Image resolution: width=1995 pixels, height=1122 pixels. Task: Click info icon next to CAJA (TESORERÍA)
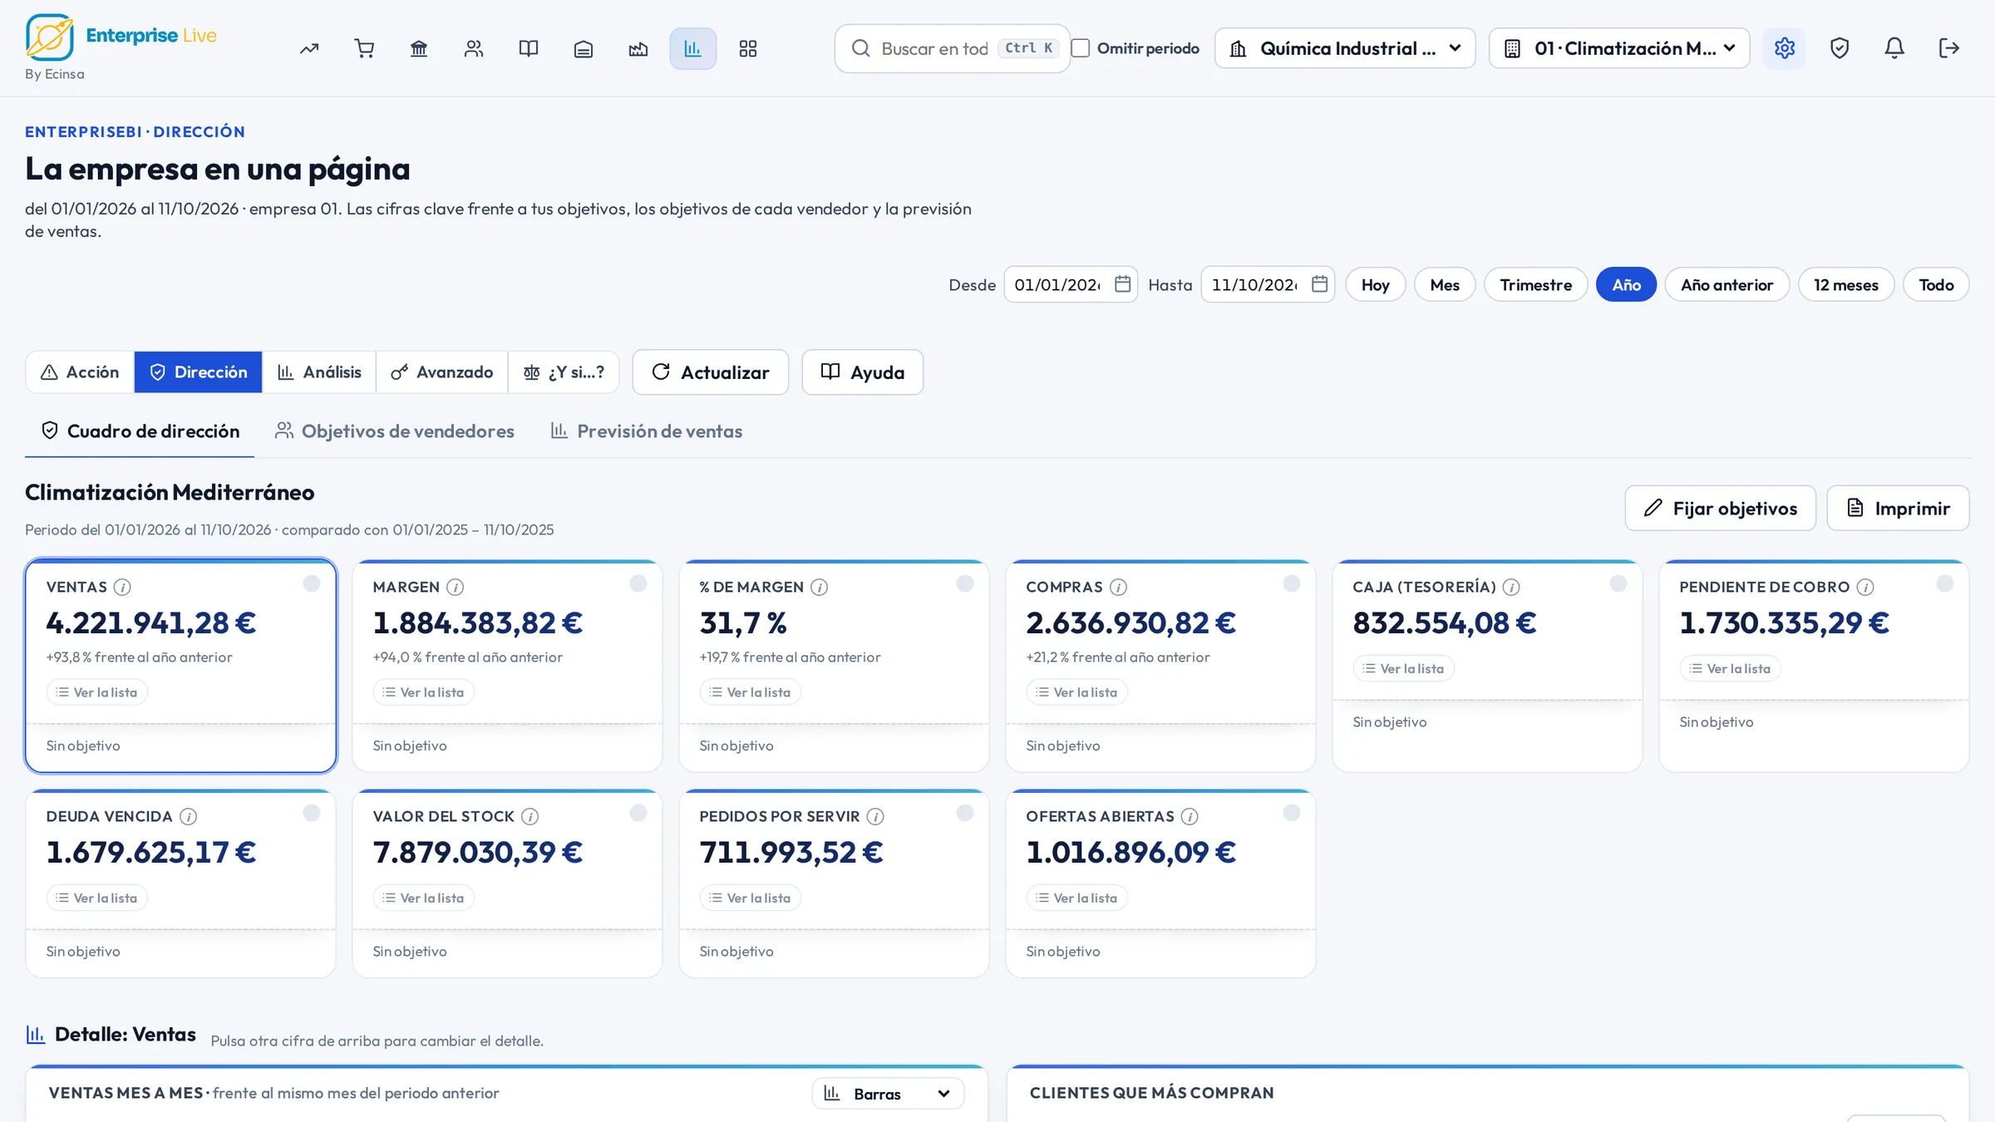point(1511,587)
